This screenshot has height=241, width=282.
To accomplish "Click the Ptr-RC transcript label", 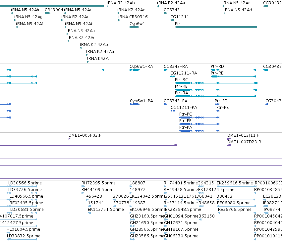I will [x=181, y=79].
